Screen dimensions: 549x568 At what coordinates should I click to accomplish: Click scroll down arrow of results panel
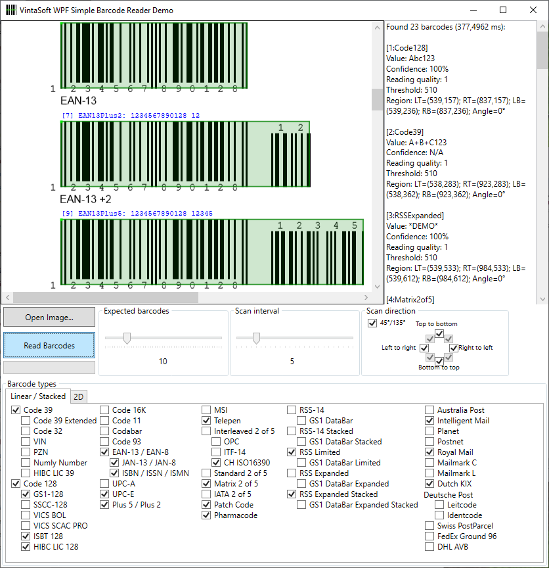[542, 299]
